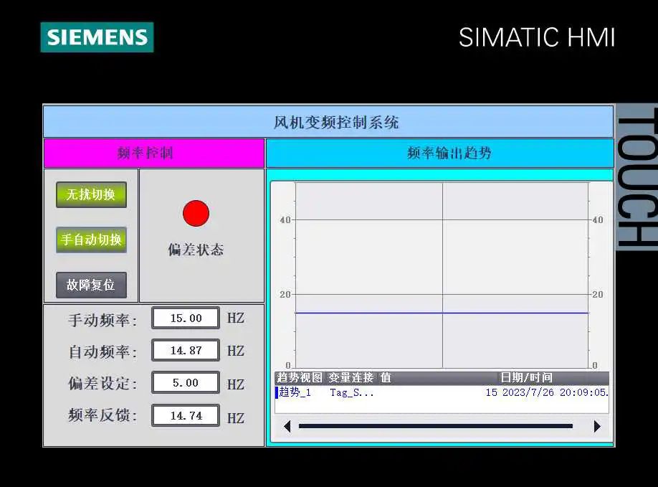Click the 频率反馈 value field
The image size is (658, 487).
(186, 415)
